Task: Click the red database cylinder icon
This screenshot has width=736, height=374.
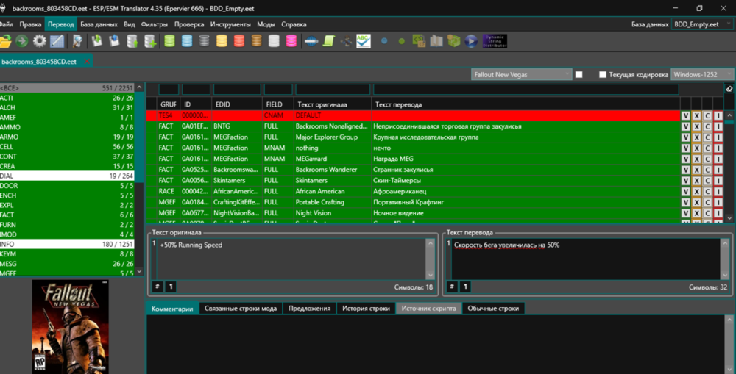Action: point(239,41)
